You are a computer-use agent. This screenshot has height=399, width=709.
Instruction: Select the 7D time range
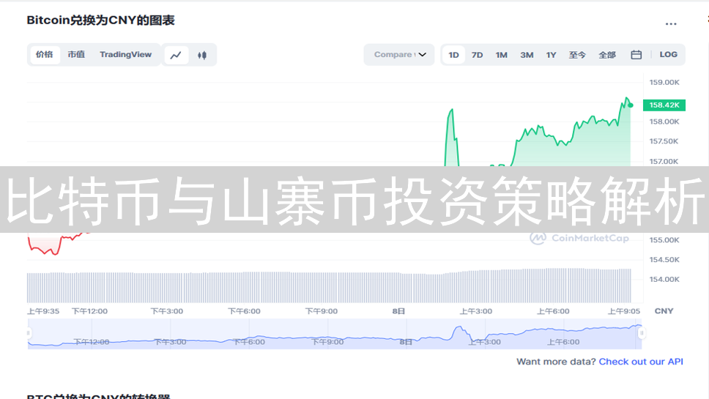tap(477, 55)
